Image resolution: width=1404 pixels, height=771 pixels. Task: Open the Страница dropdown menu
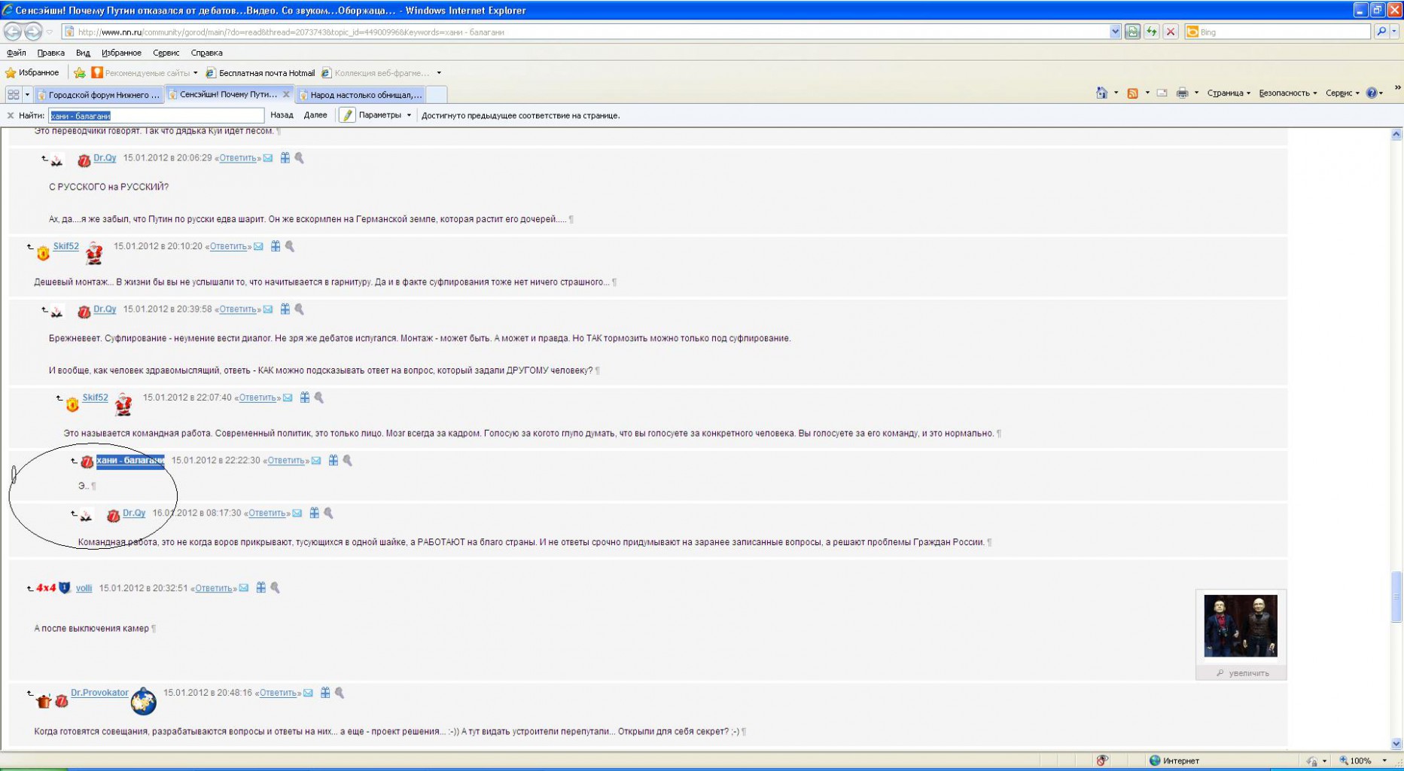pos(1228,93)
